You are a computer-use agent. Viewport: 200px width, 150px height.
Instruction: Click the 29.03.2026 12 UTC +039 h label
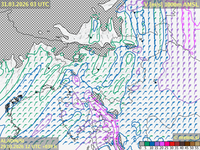pos(29,147)
